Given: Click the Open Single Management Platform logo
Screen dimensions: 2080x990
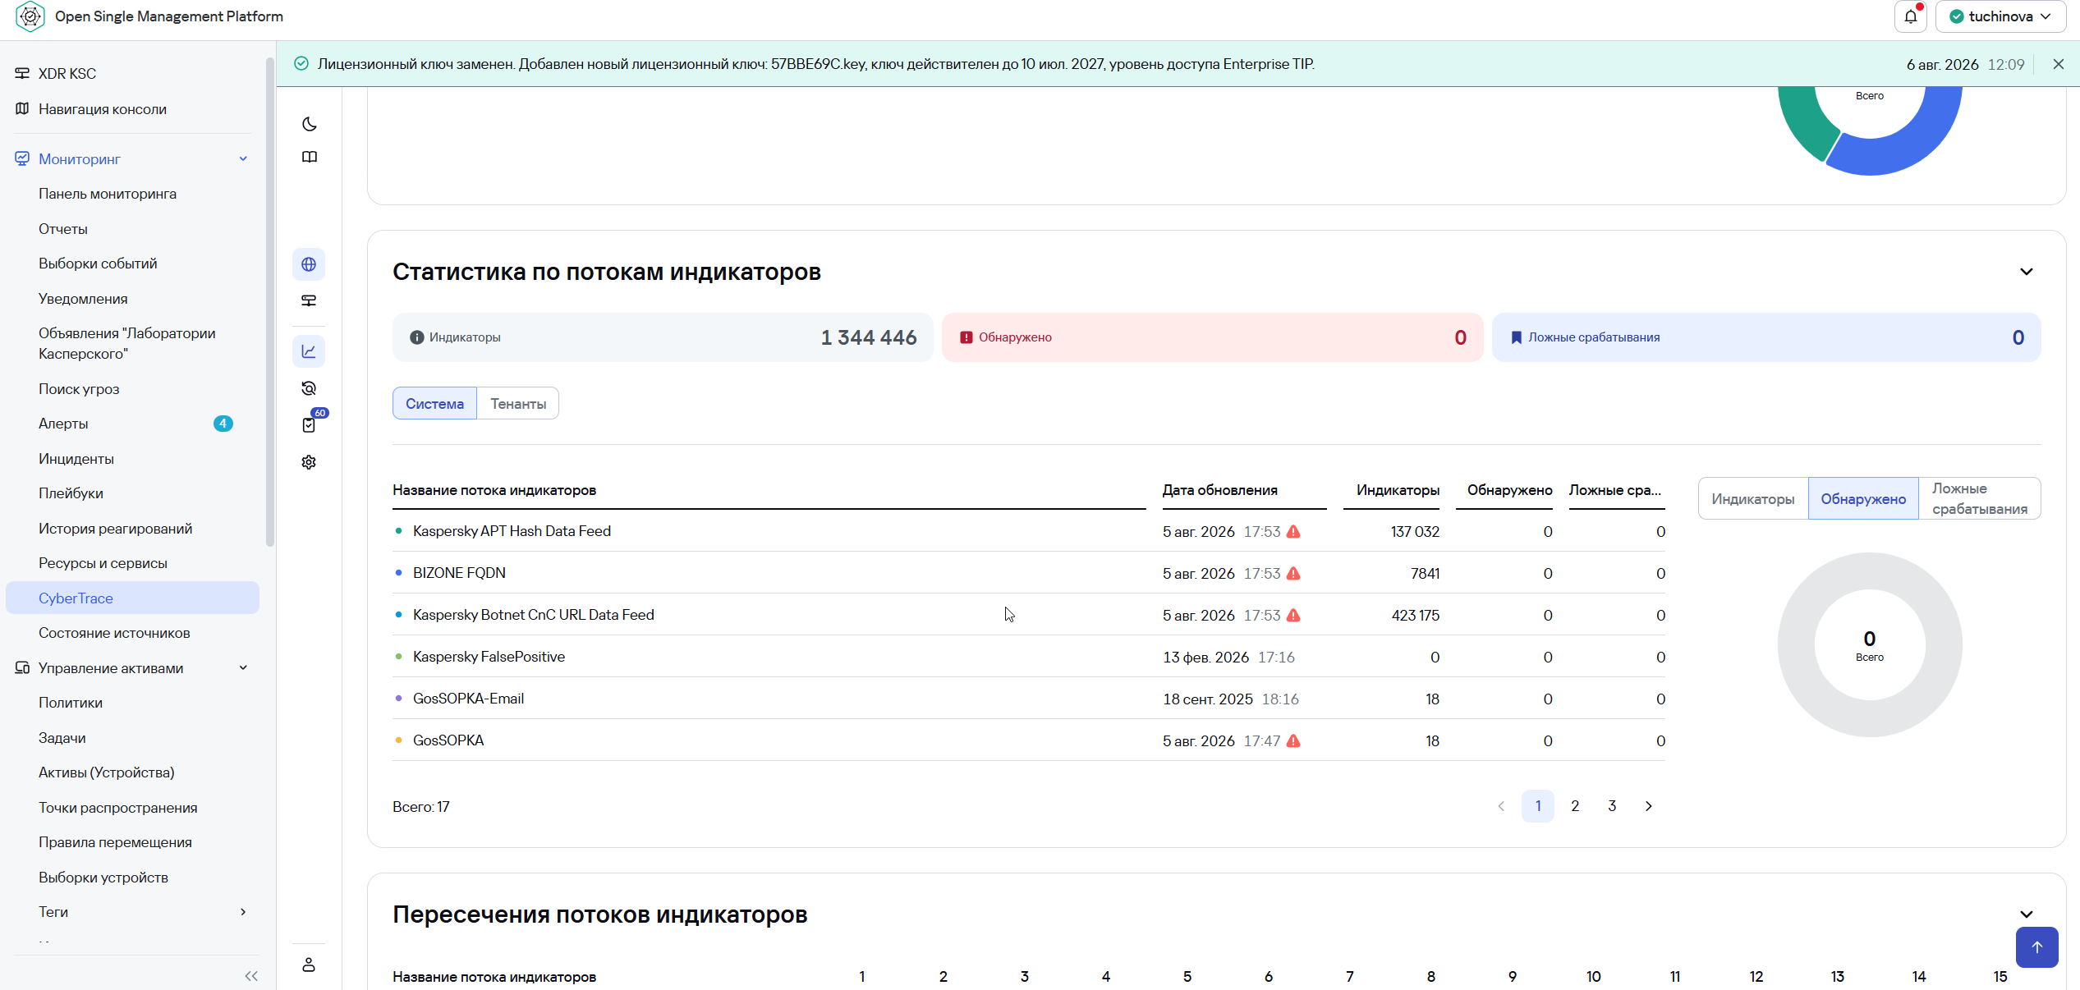Looking at the screenshot, I should pyautogui.click(x=30, y=16).
